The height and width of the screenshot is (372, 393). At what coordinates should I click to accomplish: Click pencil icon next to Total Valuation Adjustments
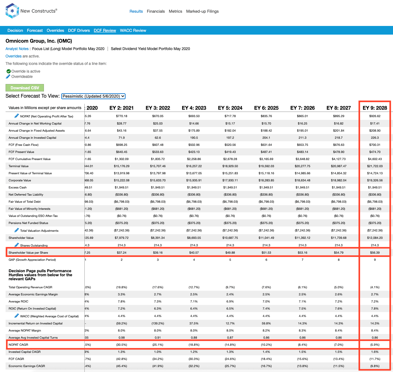pos(17,230)
